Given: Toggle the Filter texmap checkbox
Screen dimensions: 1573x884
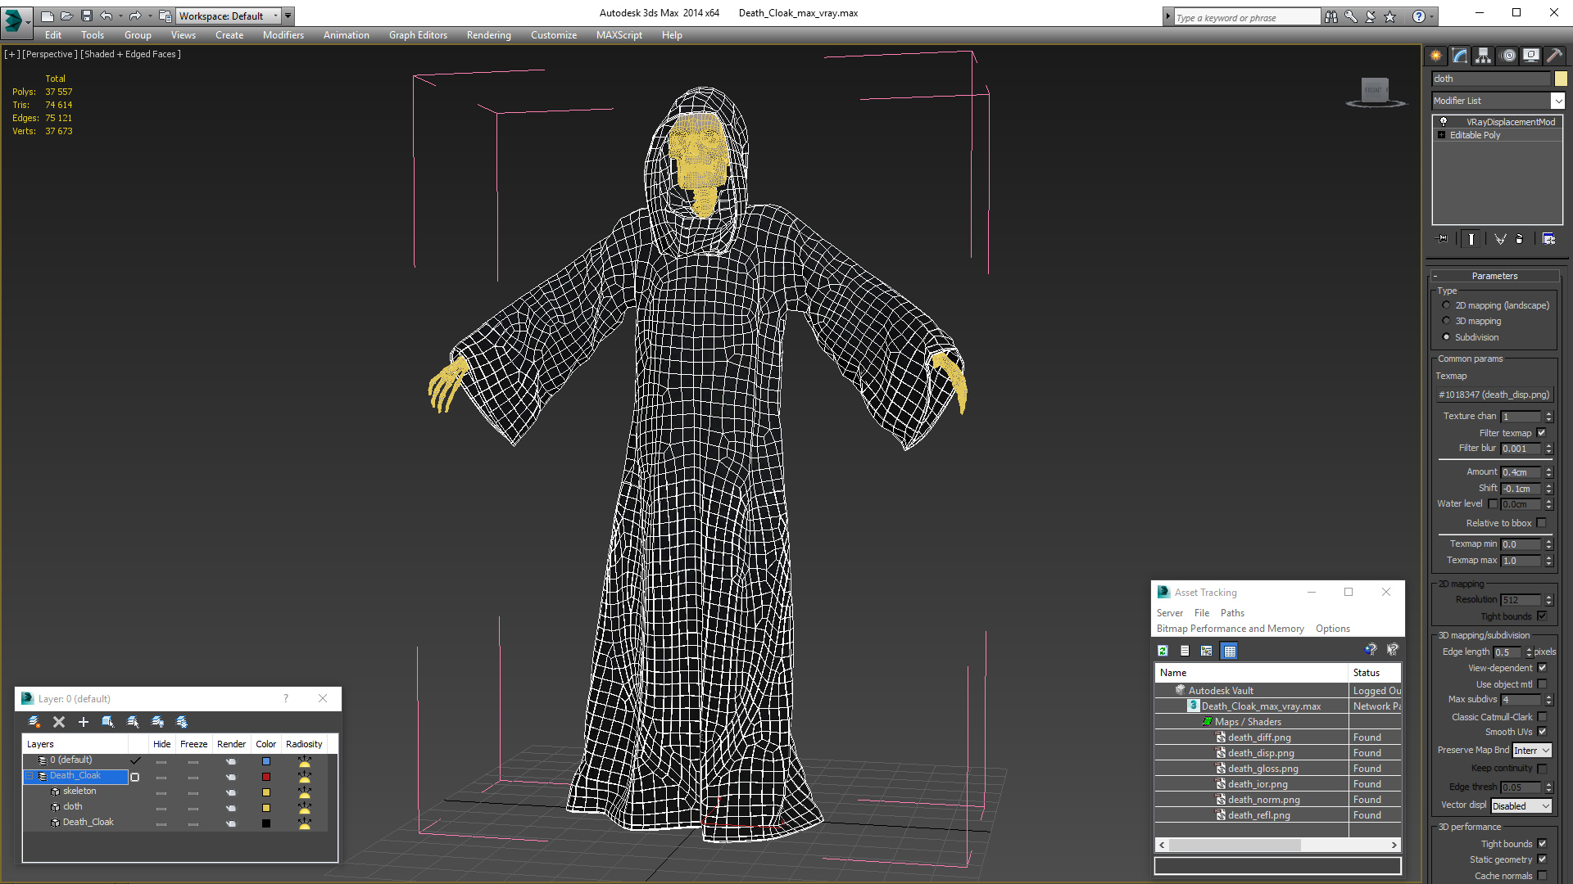Looking at the screenshot, I should (x=1541, y=433).
